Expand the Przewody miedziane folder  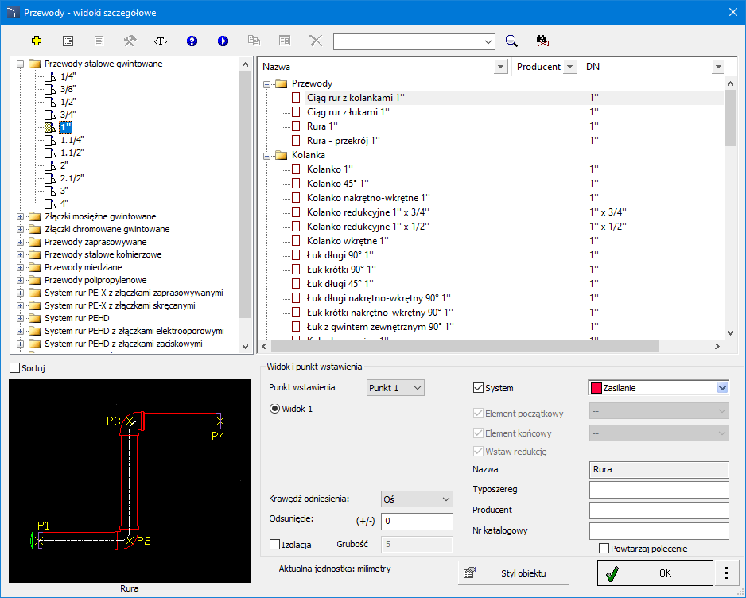coord(21,267)
